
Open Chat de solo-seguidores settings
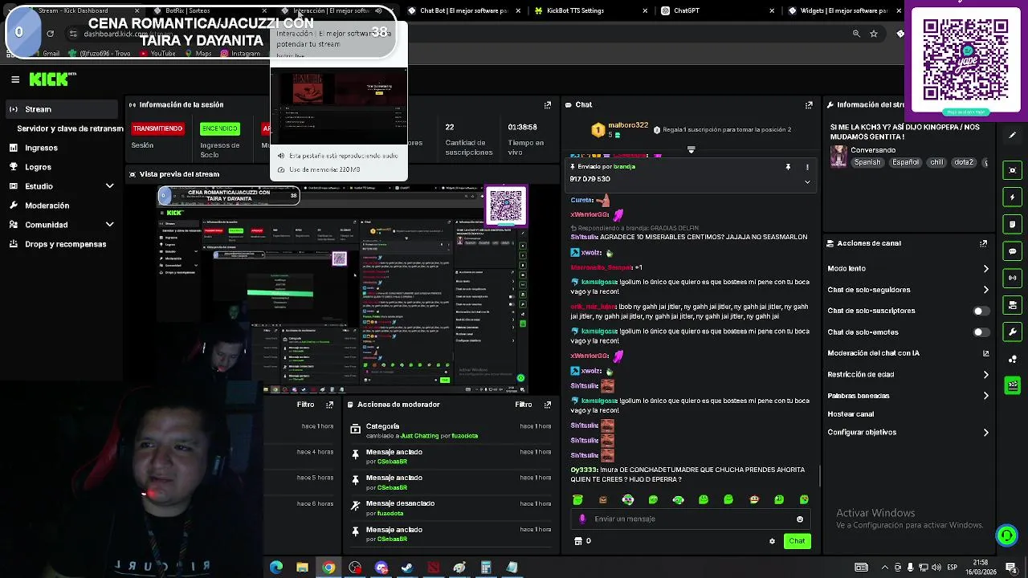click(x=907, y=290)
